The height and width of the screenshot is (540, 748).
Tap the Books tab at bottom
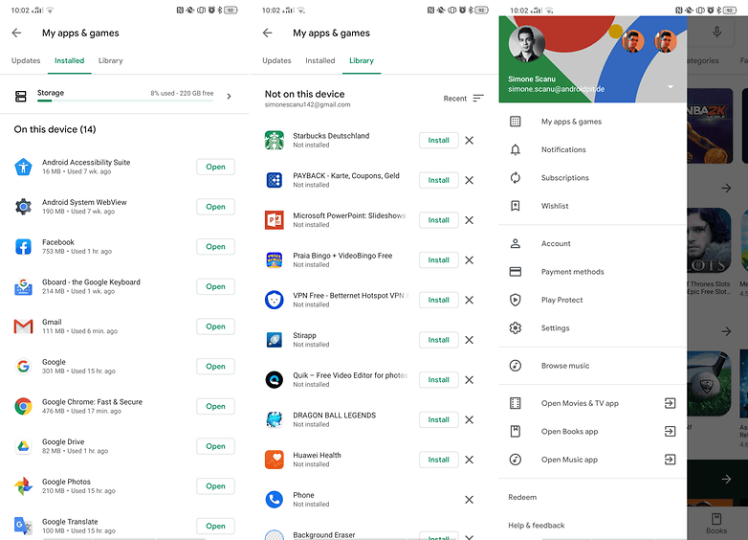pyautogui.click(x=716, y=524)
